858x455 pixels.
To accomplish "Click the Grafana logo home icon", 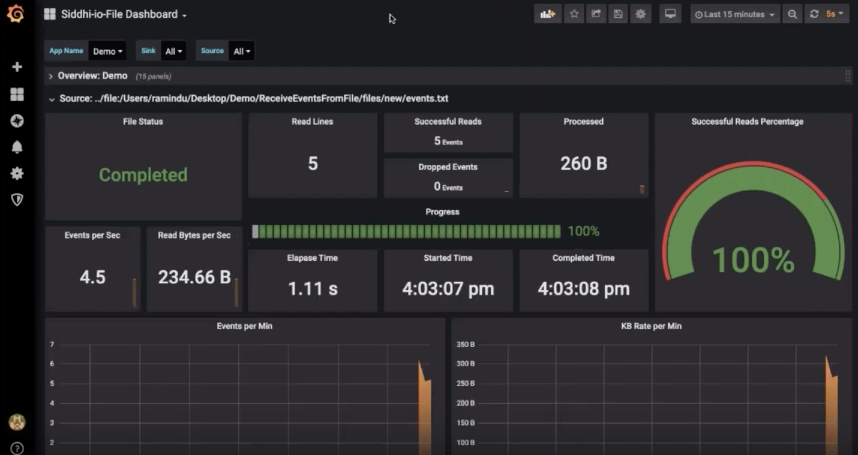I will 16,14.
